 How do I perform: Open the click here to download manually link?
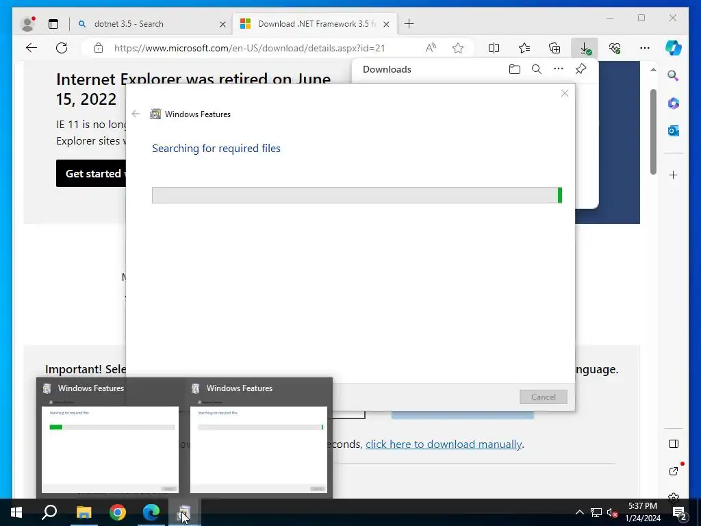(x=444, y=444)
